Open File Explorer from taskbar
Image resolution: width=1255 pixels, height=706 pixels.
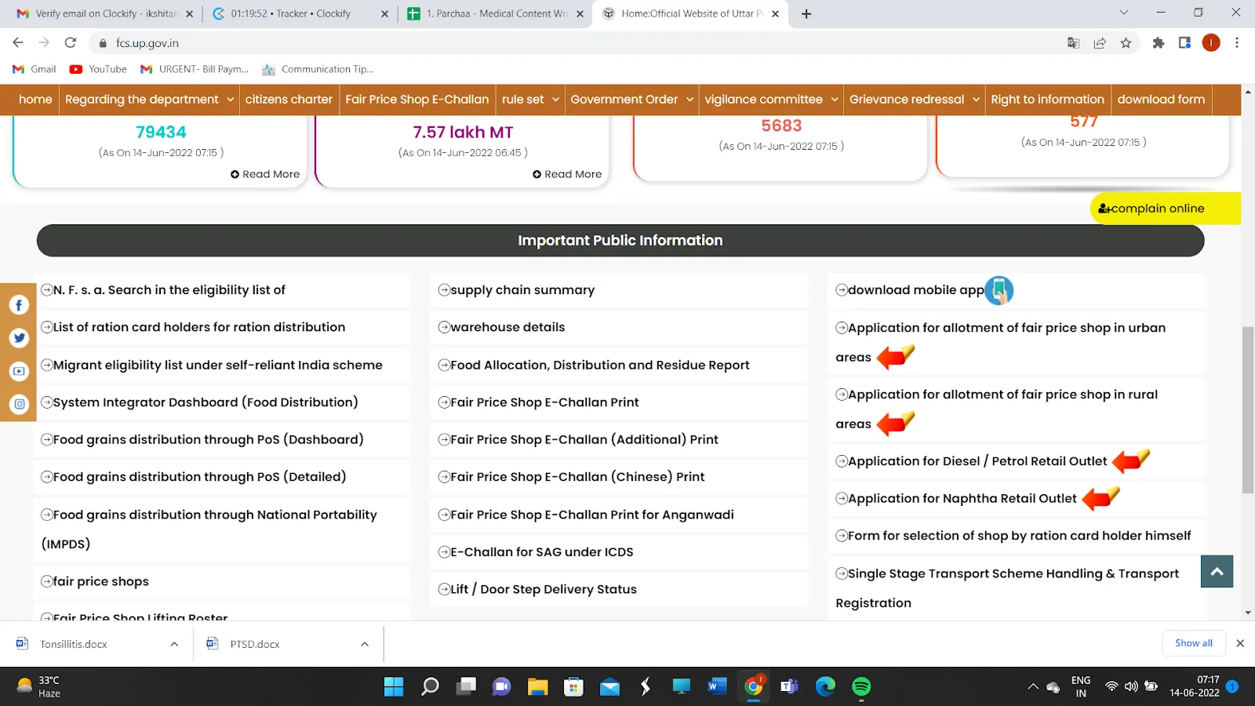coord(537,687)
